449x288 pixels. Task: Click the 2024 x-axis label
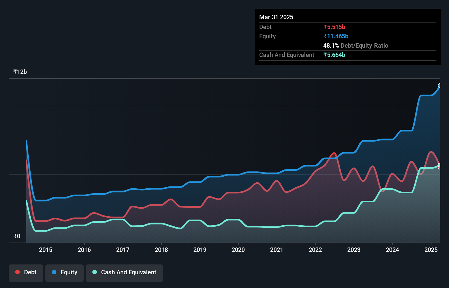(x=392, y=250)
